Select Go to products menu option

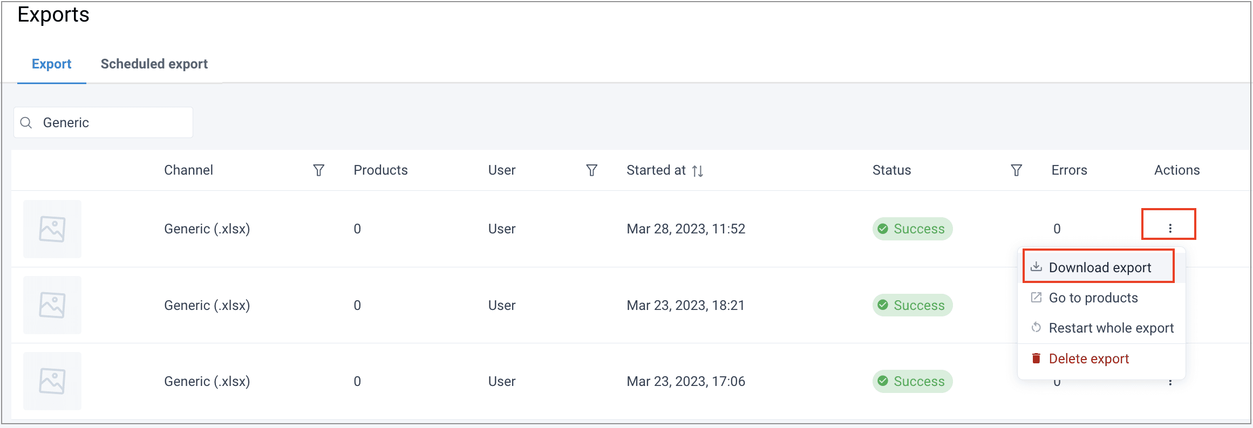coord(1093,298)
